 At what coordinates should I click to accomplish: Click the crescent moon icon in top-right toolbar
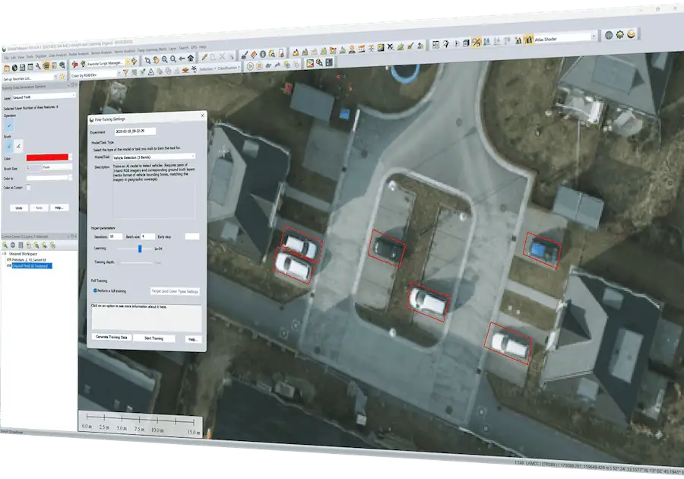pos(631,34)
